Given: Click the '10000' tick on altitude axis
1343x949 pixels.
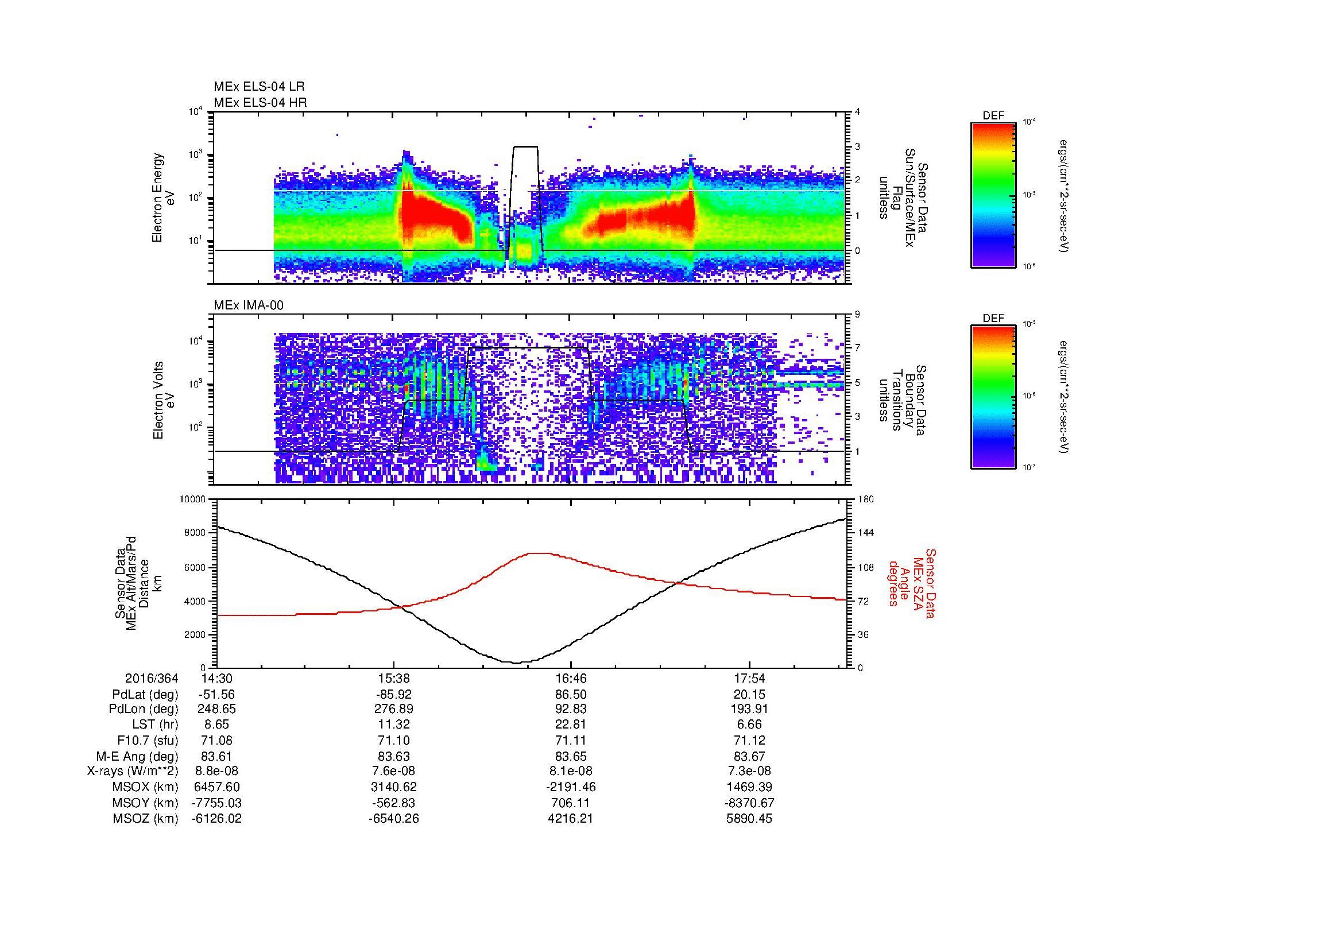Looking at the screenshot, I should click(x=193, y=499).
